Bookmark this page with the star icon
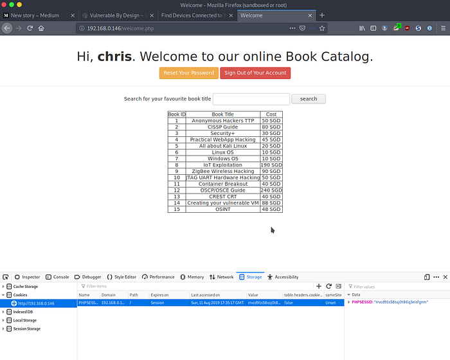 point(322,28)
